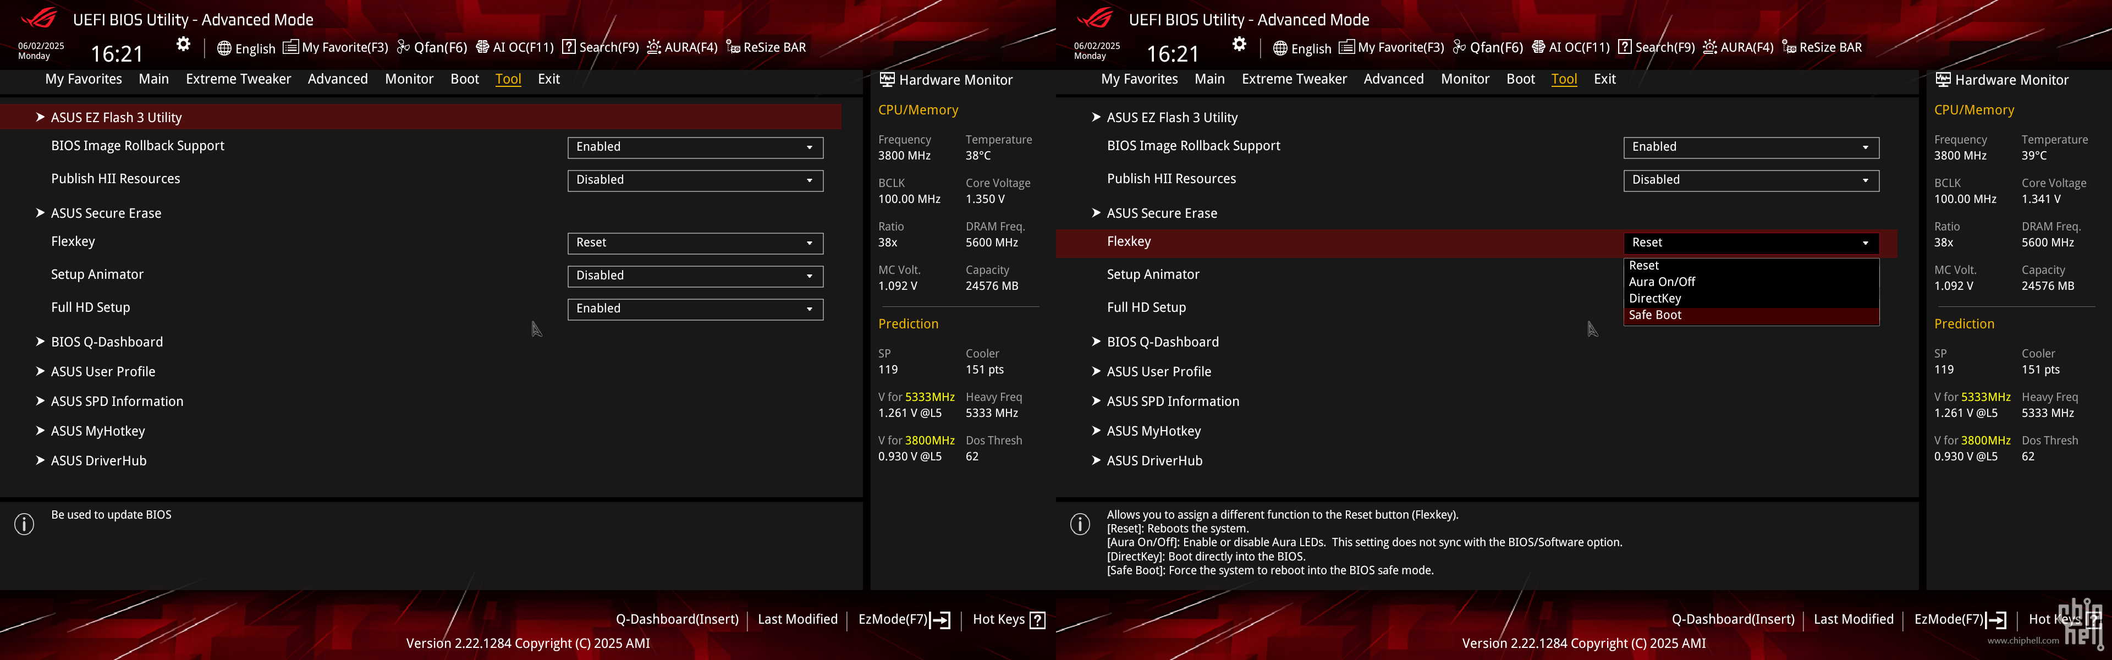Click Last Modified in right screen footer
The width and height of the screenshot is (2112, 660).
1854,620
